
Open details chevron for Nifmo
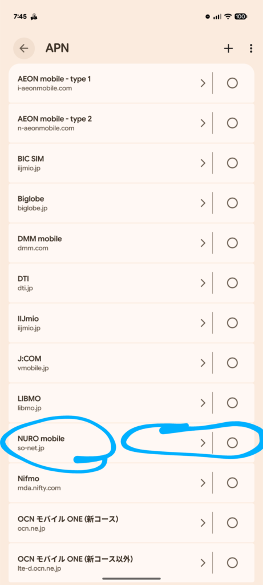coord(203,482)
